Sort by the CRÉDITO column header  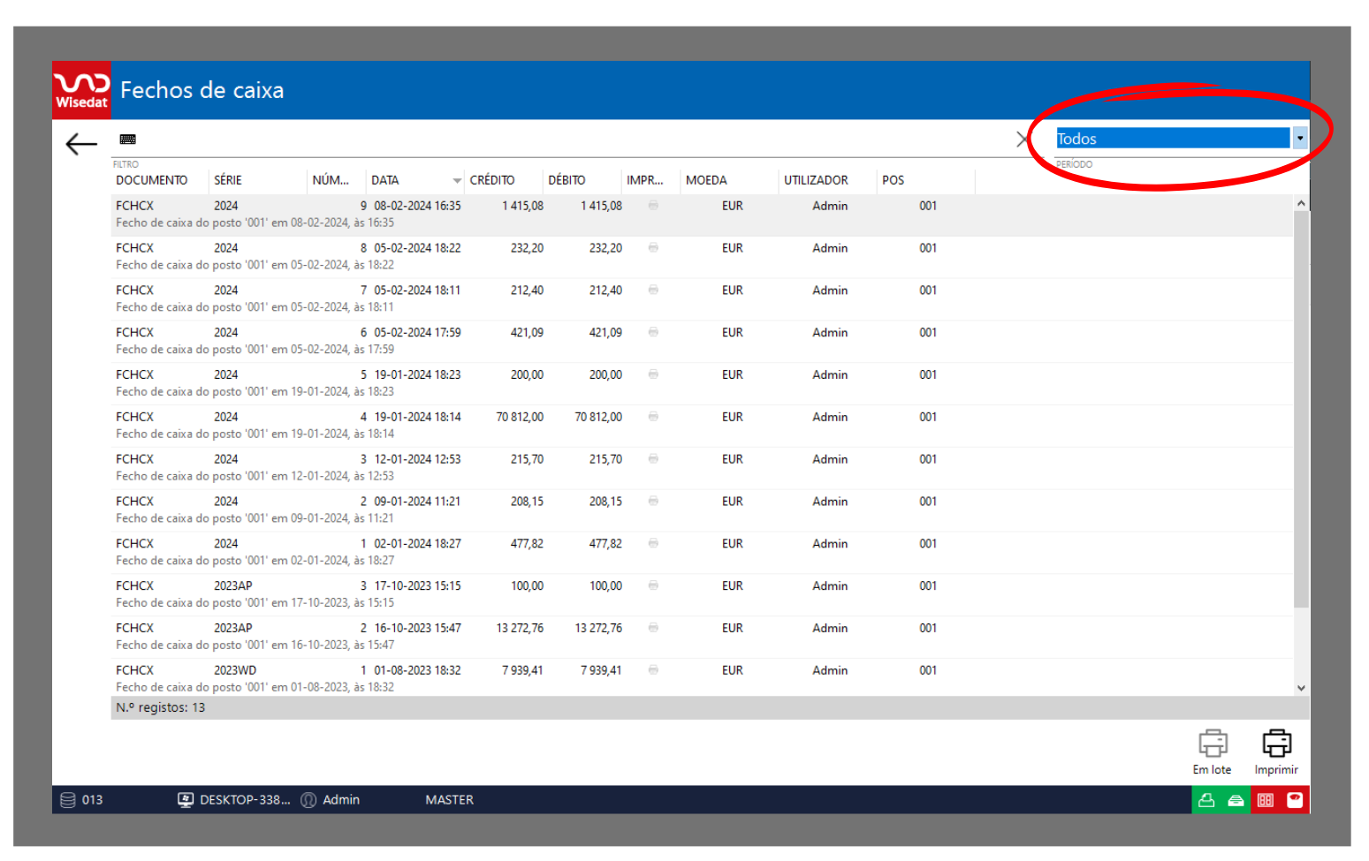(x=492, y=180)
